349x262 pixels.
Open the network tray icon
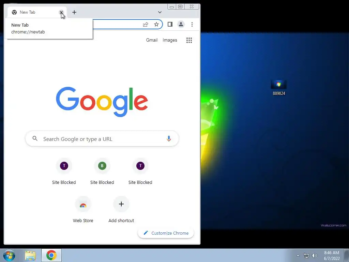click(x=306, y=256)
